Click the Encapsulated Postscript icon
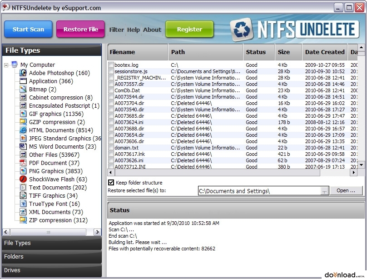The height and width of the screenshot is (279, 367). 23,105
